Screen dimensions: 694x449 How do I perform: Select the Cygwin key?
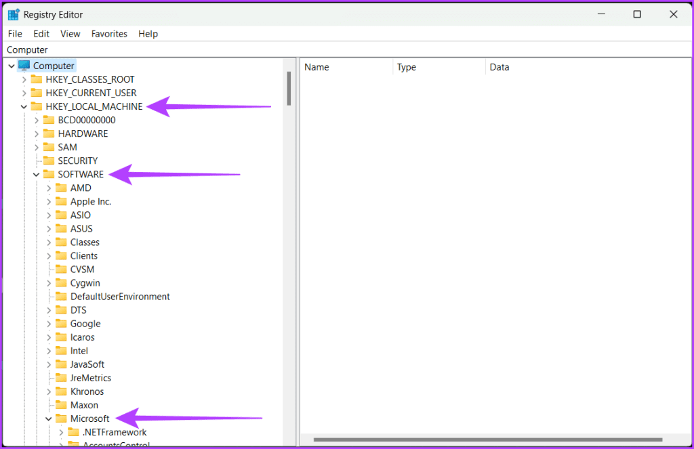85,283
